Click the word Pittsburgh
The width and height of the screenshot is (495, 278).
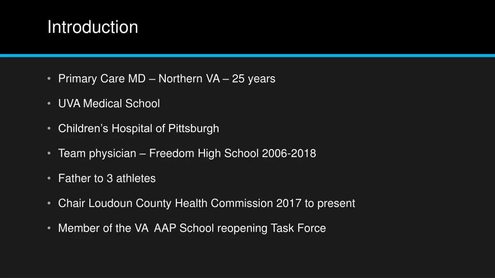(193, 128)
